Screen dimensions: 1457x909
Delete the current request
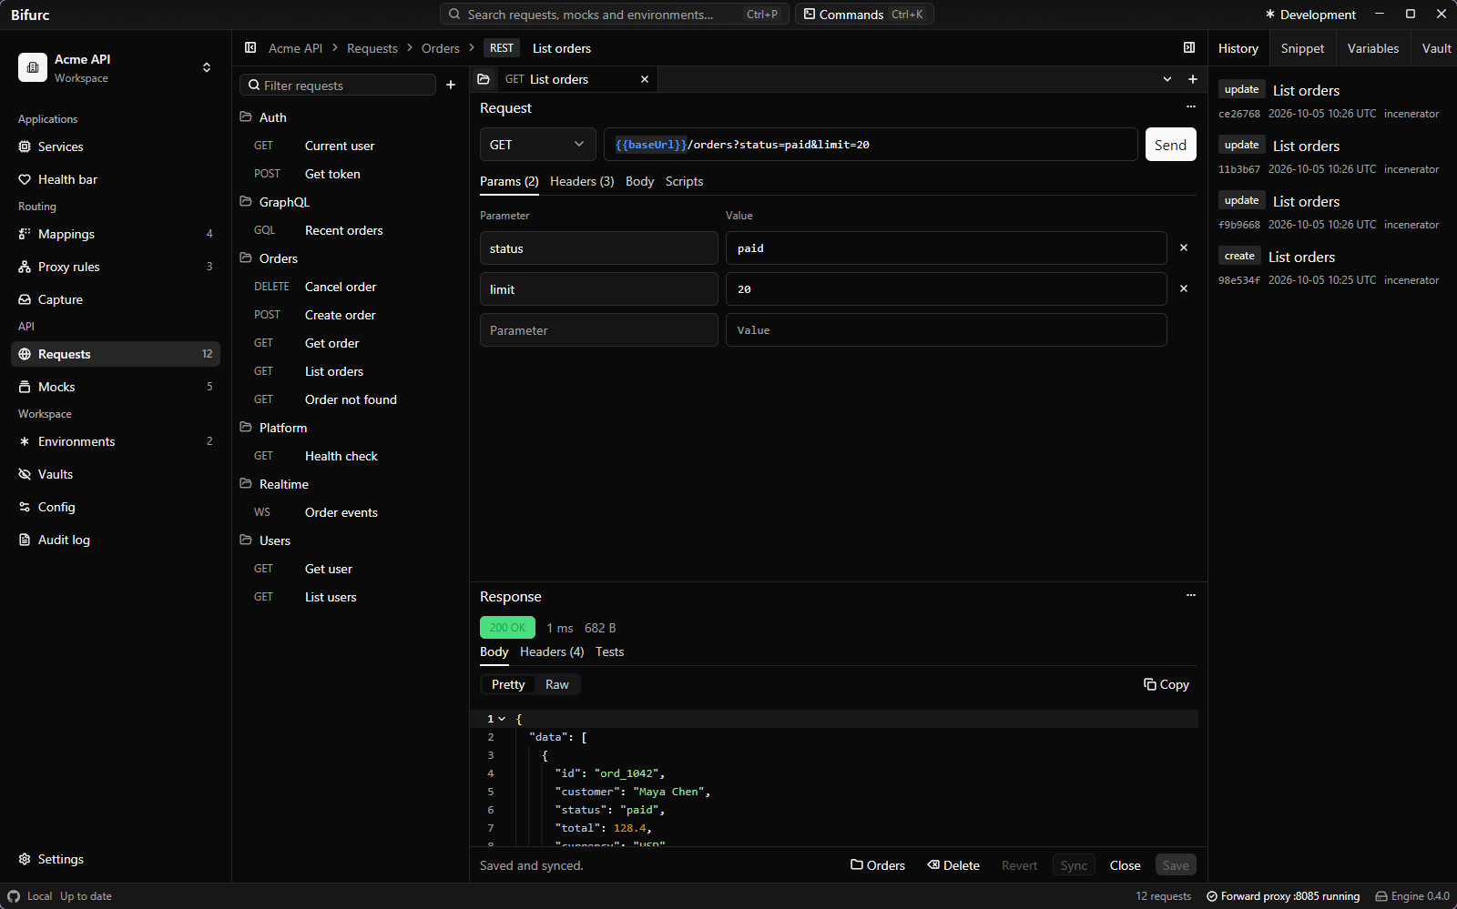(x=953, y=865)
